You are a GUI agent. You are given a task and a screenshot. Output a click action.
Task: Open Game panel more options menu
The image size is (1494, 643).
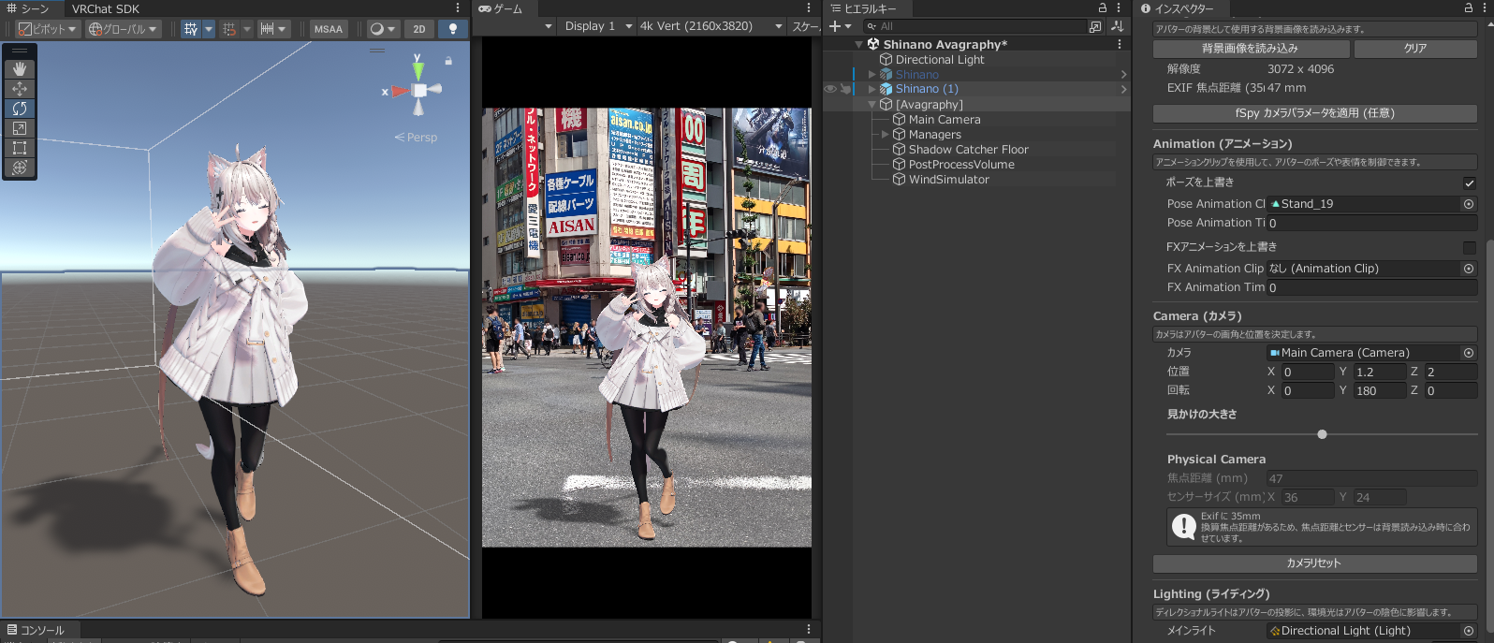809,8
